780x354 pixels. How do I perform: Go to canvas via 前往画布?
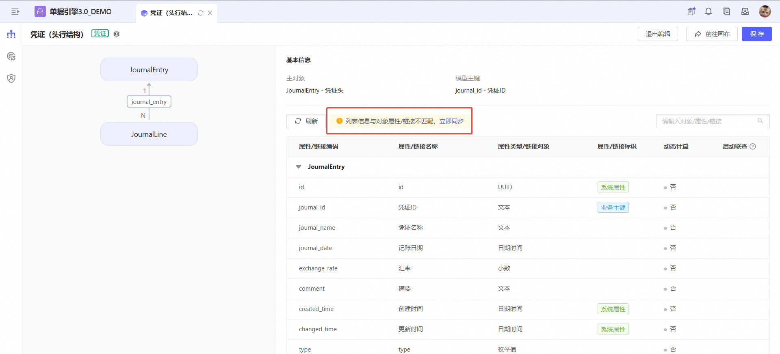click(x=712, y=34)
